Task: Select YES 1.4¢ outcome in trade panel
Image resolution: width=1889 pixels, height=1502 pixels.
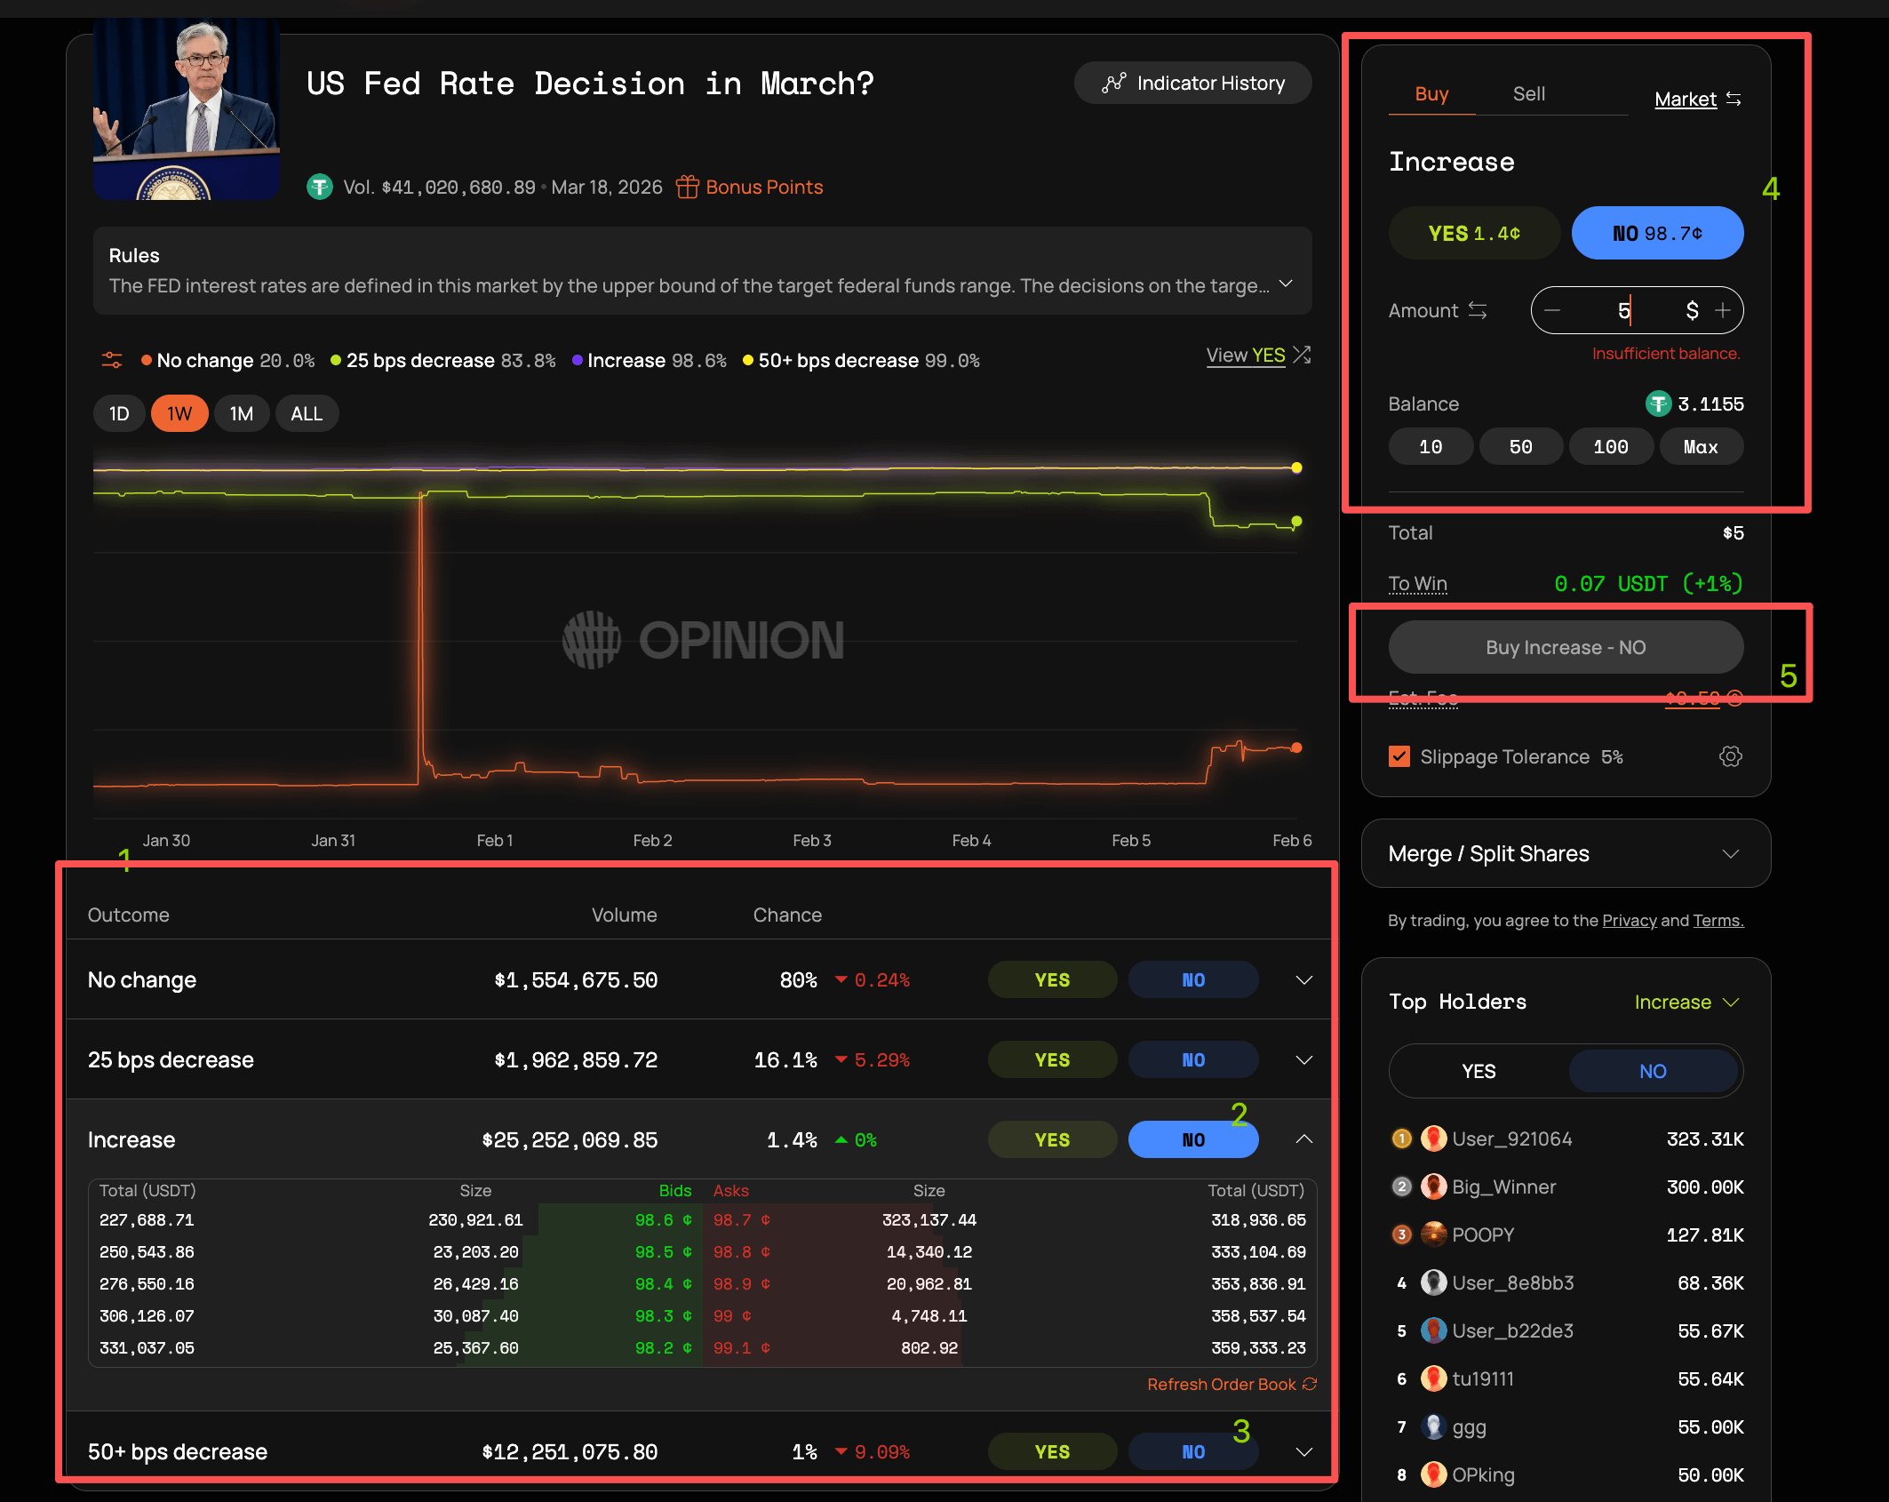Action: click(x=1474, y=233)
